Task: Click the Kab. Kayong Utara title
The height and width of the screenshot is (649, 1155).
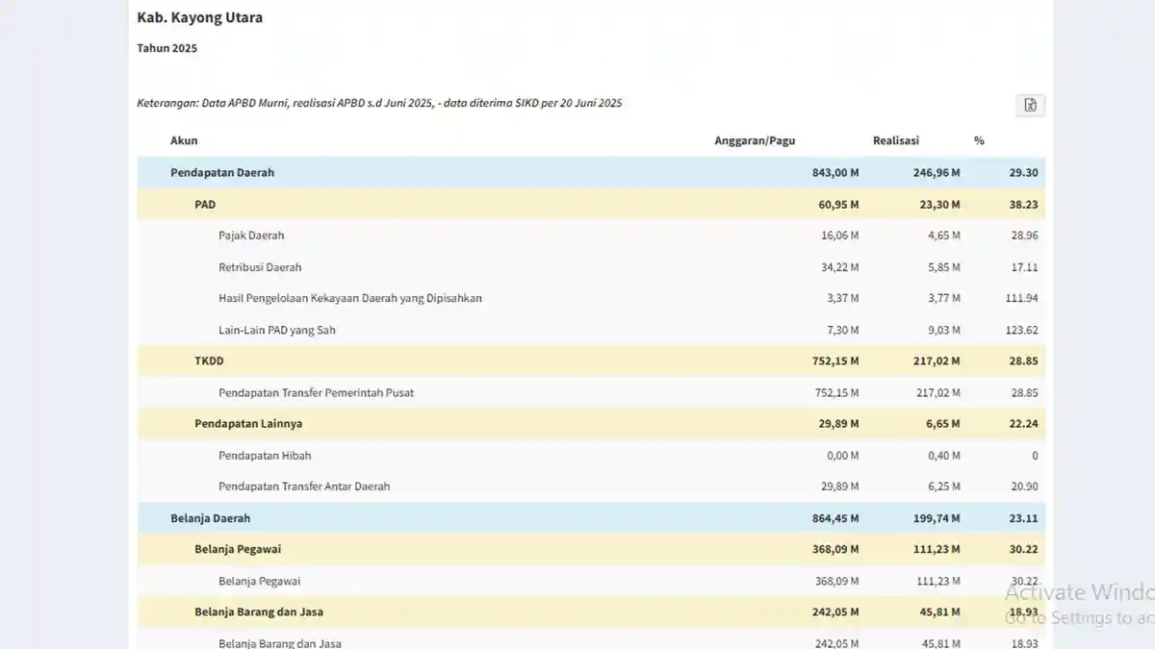Action: click(200, 17)
